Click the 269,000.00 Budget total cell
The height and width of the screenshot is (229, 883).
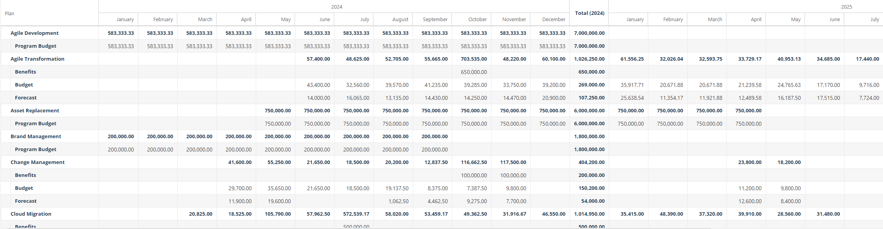[x=592, y=85]
